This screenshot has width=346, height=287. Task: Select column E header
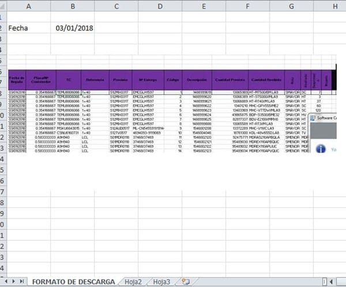coord(204,6)
